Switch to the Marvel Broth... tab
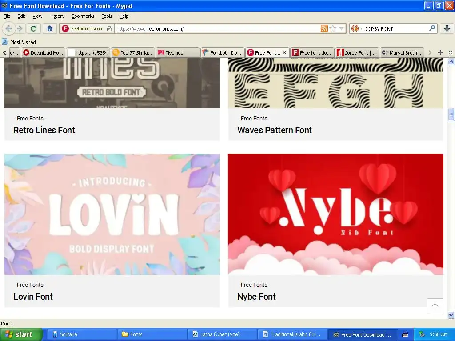 point(402,52)
